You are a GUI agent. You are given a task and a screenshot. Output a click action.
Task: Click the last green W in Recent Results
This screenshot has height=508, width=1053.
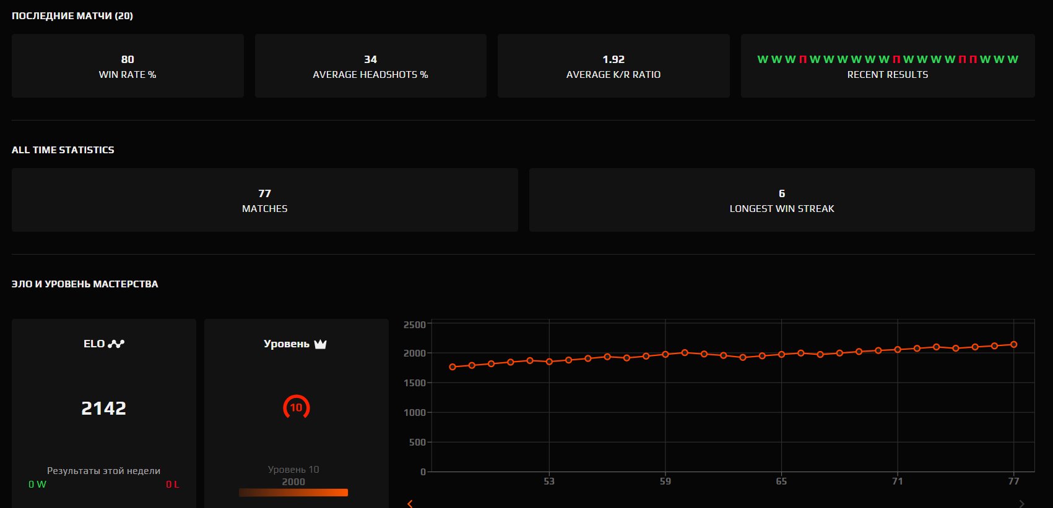(1013, 59)
